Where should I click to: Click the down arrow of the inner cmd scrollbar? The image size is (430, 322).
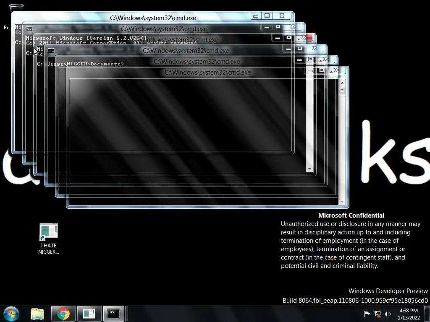309,169
